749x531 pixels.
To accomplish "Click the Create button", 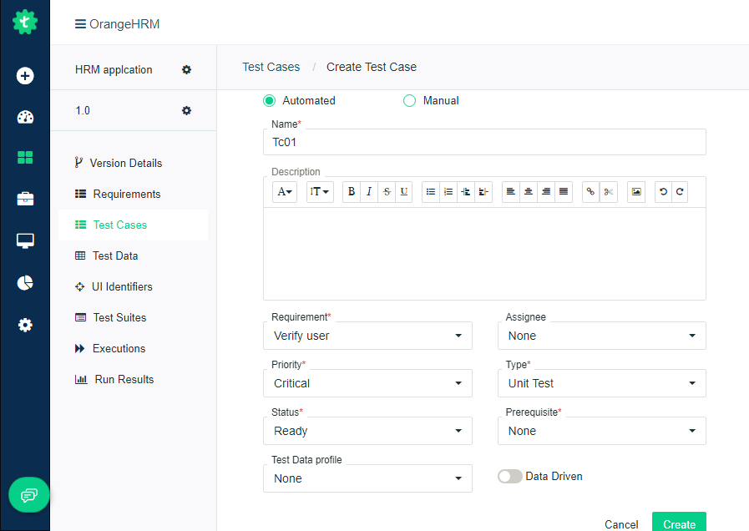I will 679,523.
